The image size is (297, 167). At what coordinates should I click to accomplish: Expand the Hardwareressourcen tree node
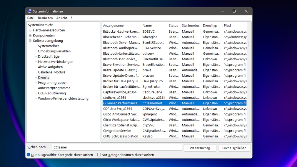point(30,30)
